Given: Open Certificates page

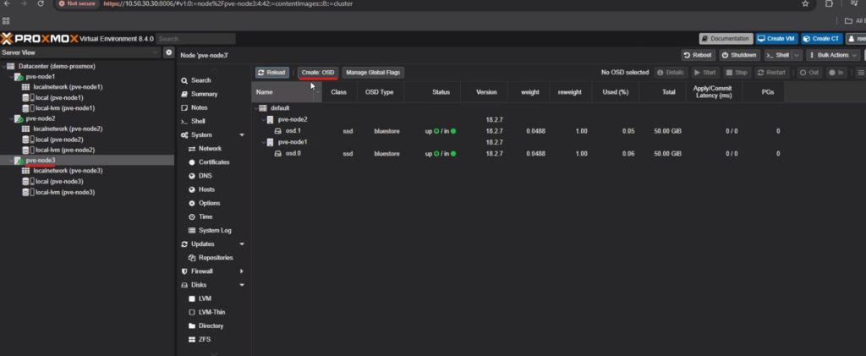Looking at the screenshot, I should point(213,162).
